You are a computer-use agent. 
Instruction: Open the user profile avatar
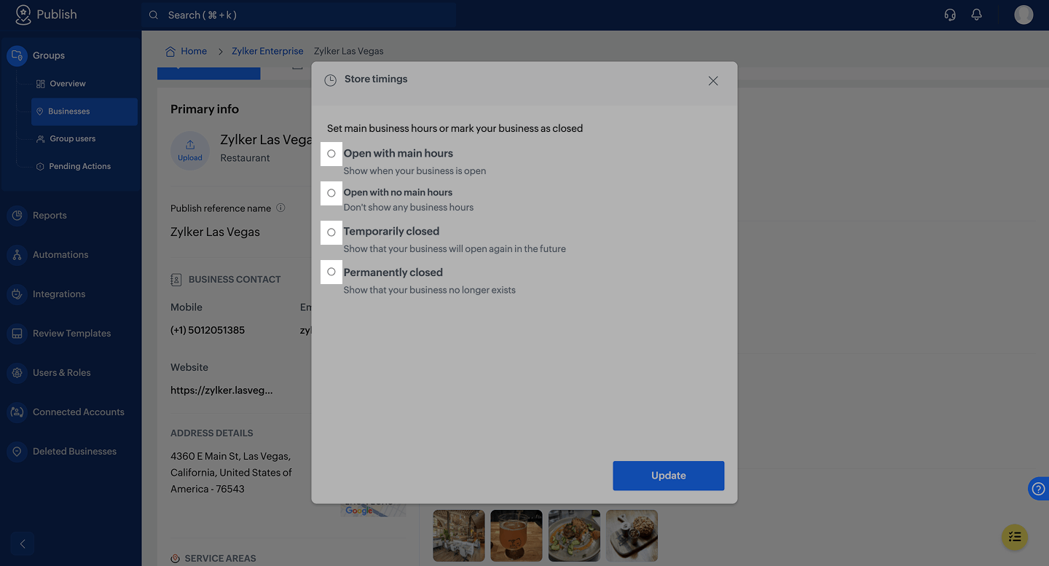1024,15
